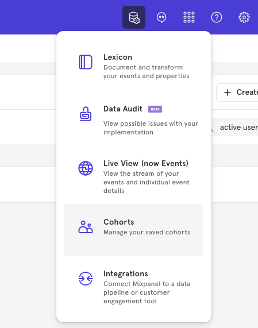Click the Data Management database icon

[x=134, y=17]
